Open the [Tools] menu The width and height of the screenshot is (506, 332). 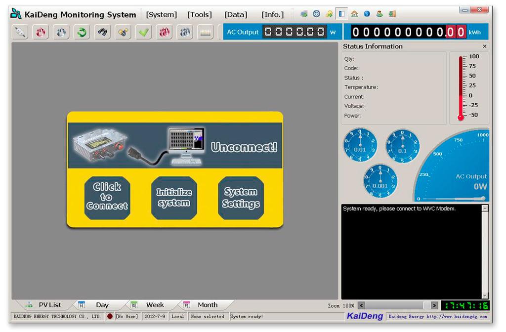(x=200, y=15)
